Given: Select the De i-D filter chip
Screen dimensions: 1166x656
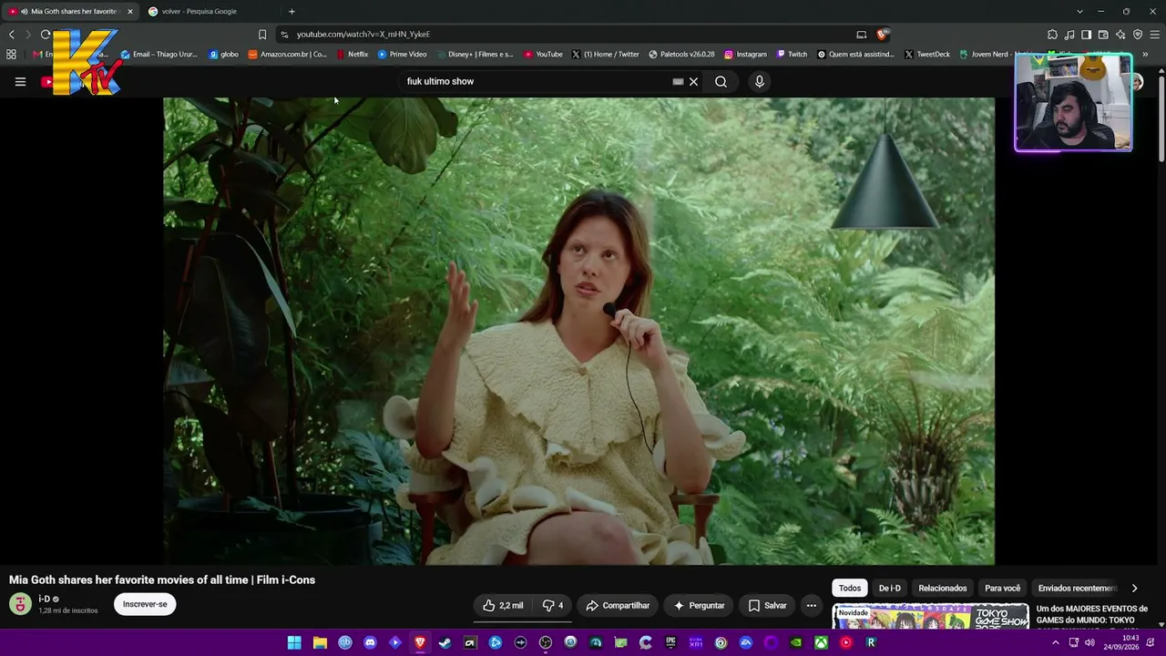Looking at the screenshot, I should 889,588.
